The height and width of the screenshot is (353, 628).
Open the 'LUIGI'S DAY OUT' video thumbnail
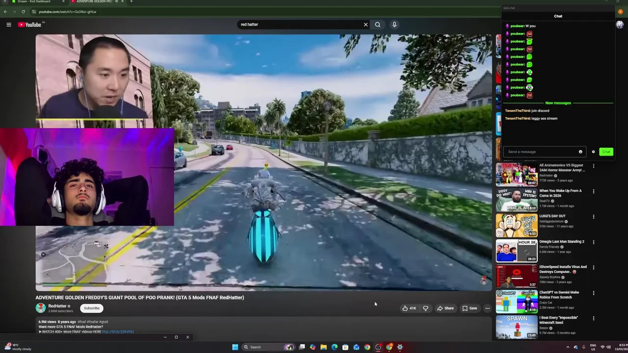coord(516,226)
